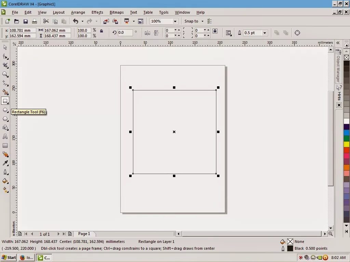350x262 pixels.
Task: Expand the outline width dropdown
Action: [x=265, y=33]
